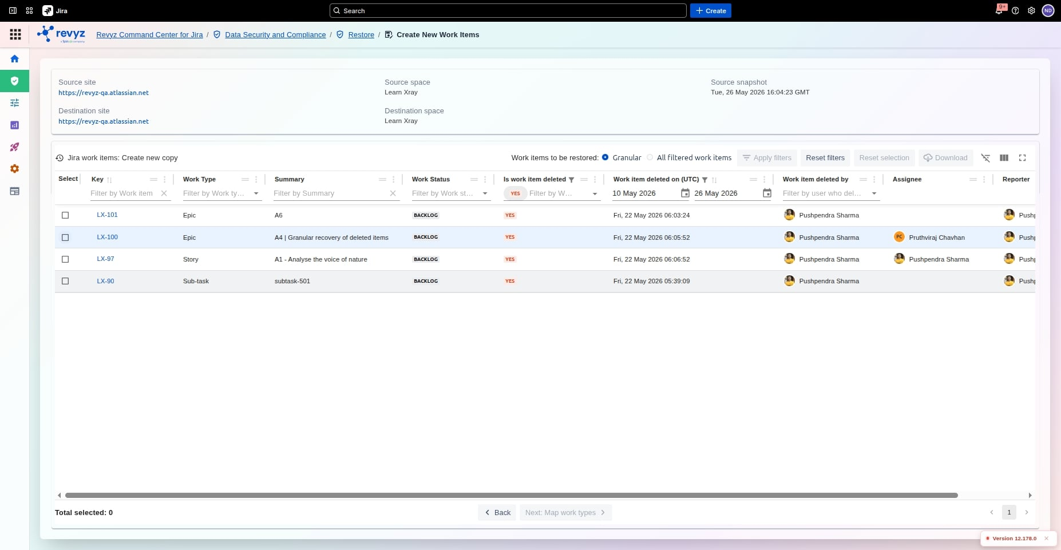The image size is (1061, 550).
Task: Expand the Work Type filter dropdown
Action: point(256,193)
